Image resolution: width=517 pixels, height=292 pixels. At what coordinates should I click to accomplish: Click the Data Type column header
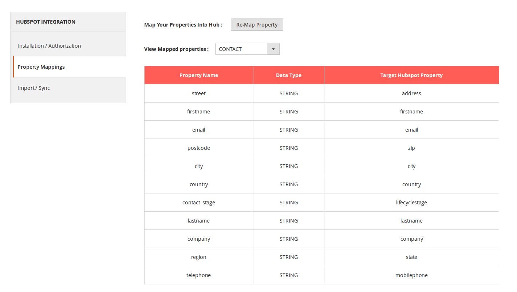[x=289, y=75]
